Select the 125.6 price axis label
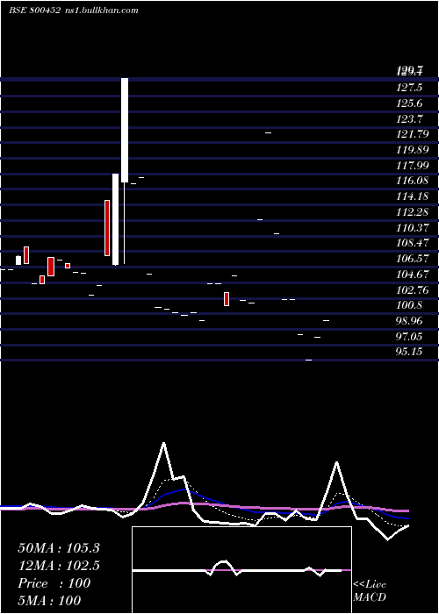Screen dimensions: 439x614 pos(409,103)
